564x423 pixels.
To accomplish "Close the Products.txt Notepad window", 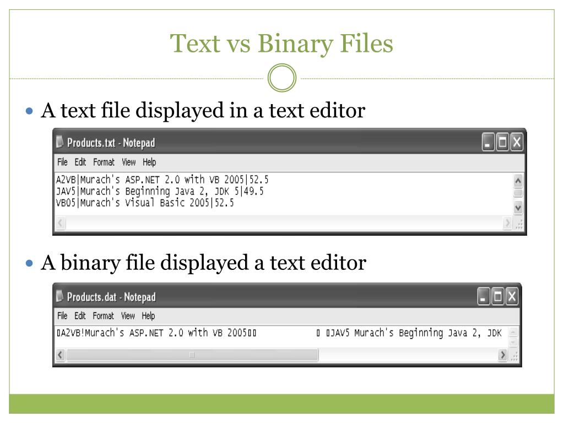I will (x=517, y=142).
